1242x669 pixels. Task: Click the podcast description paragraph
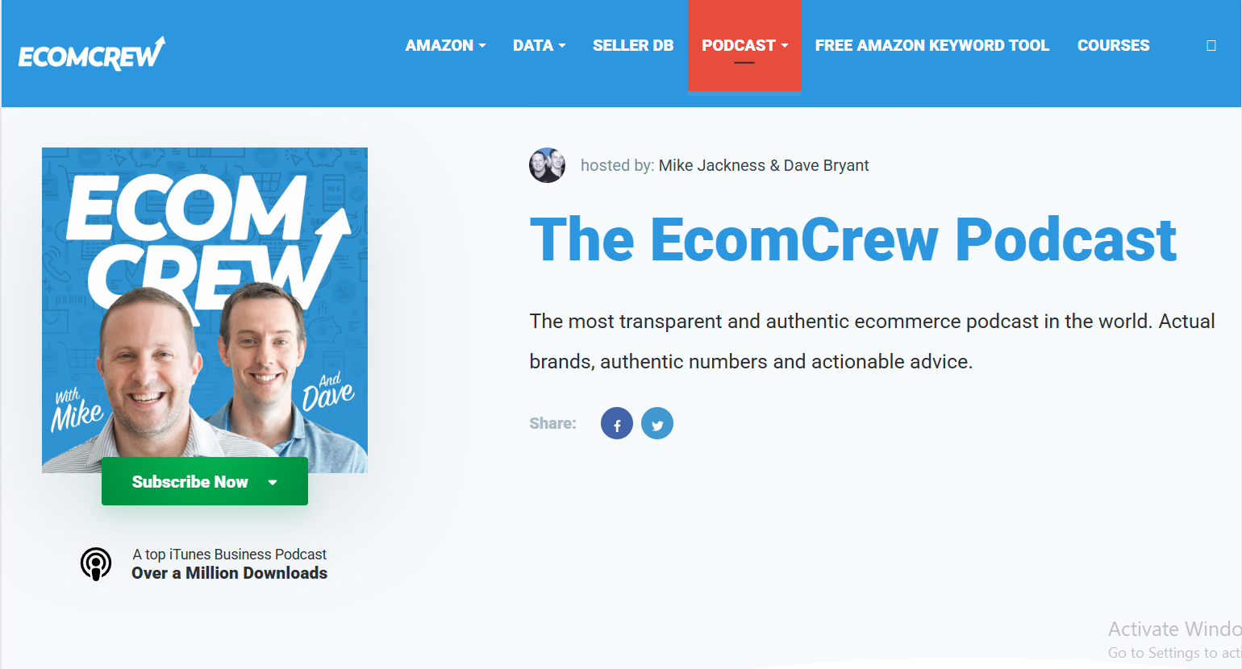click(x=872, y=341)
